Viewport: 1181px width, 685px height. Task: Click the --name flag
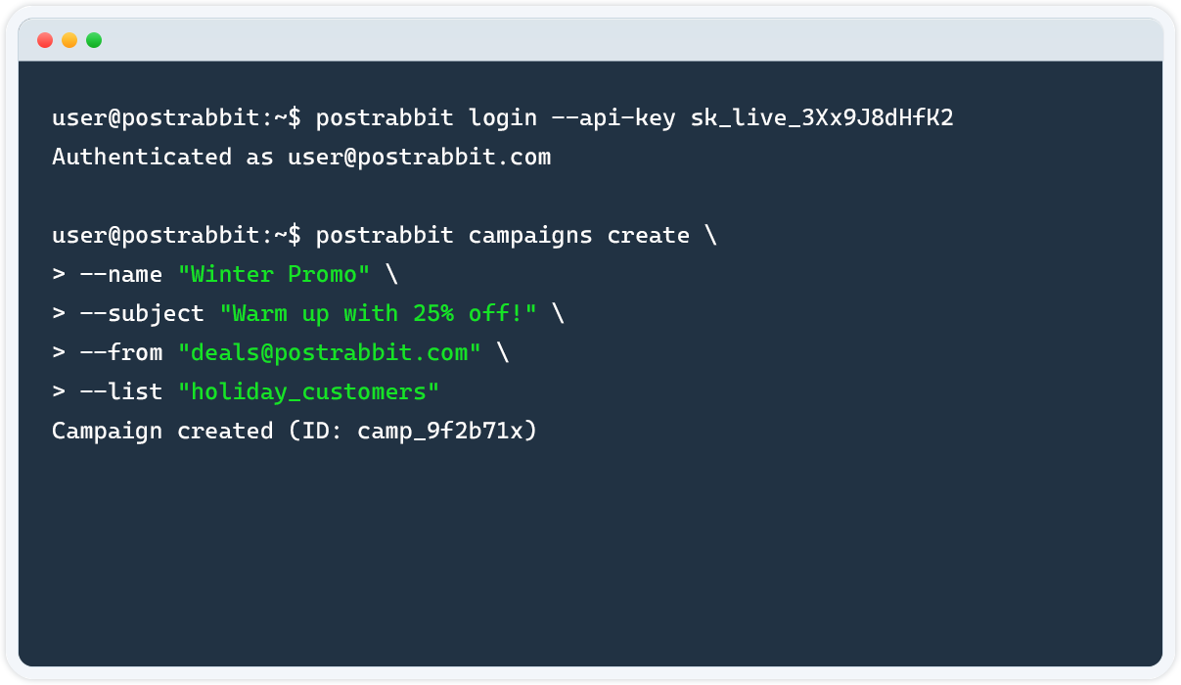tap(120, 275)
